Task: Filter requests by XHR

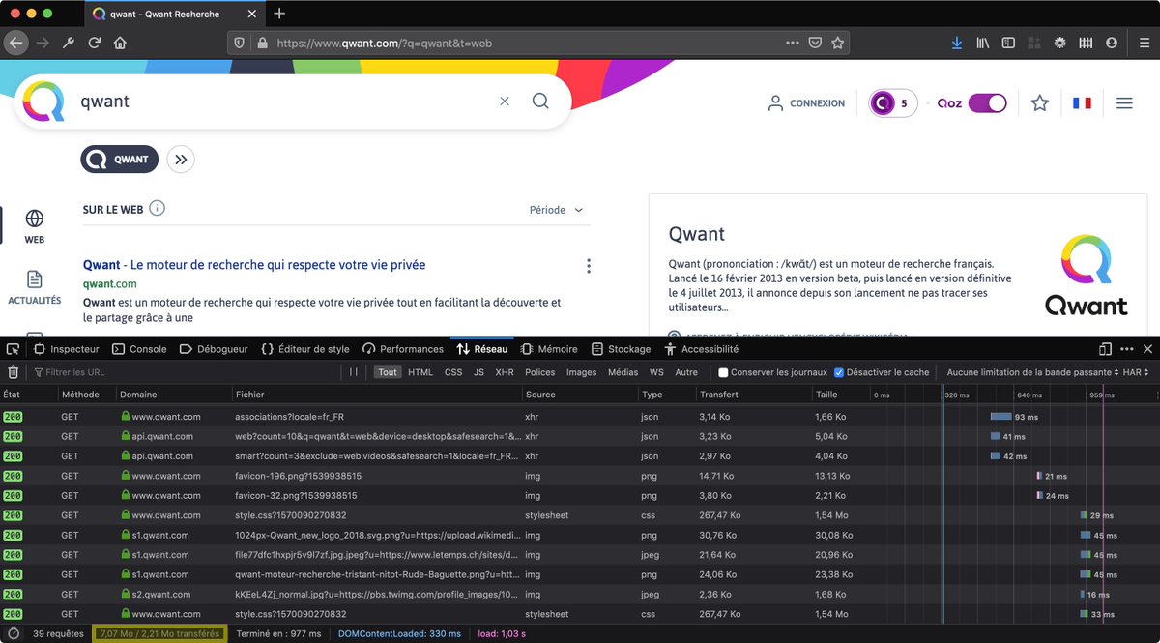Action: 505,372
